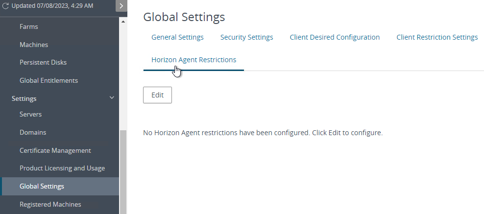Click the sidebar scroll up arrow
This screenshot has width=484, height=214.
123,22
